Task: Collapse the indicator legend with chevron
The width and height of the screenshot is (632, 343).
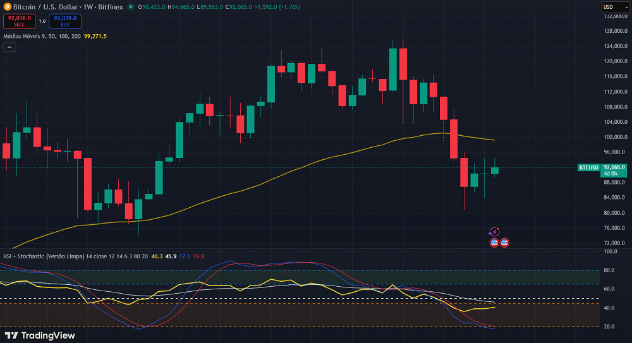Action: pyautogui.click(x=9, y=47)
